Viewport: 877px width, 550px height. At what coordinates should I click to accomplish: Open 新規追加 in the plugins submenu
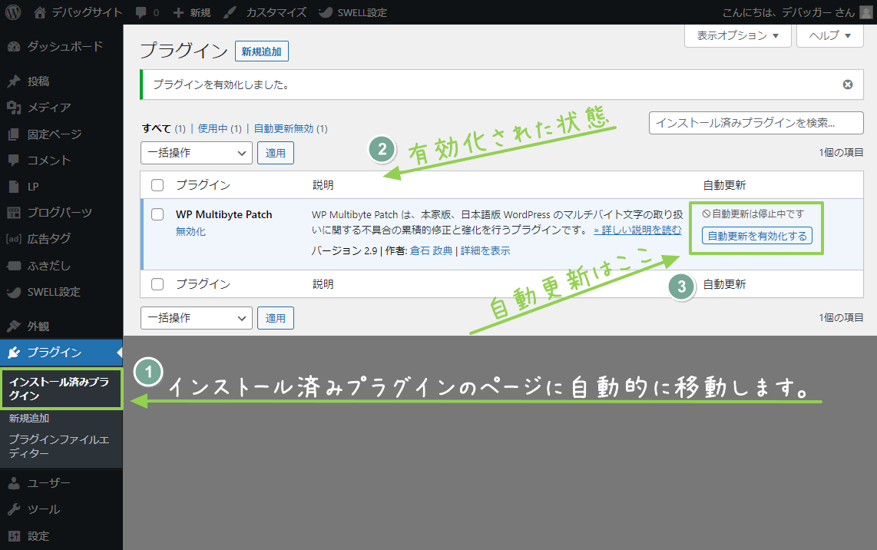point(29,419)
